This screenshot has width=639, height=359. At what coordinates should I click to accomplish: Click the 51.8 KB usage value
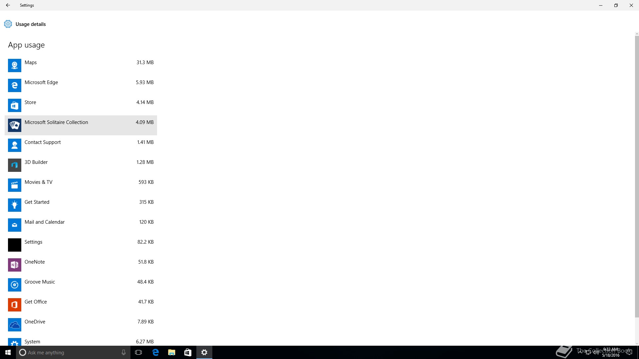[146, 262]
